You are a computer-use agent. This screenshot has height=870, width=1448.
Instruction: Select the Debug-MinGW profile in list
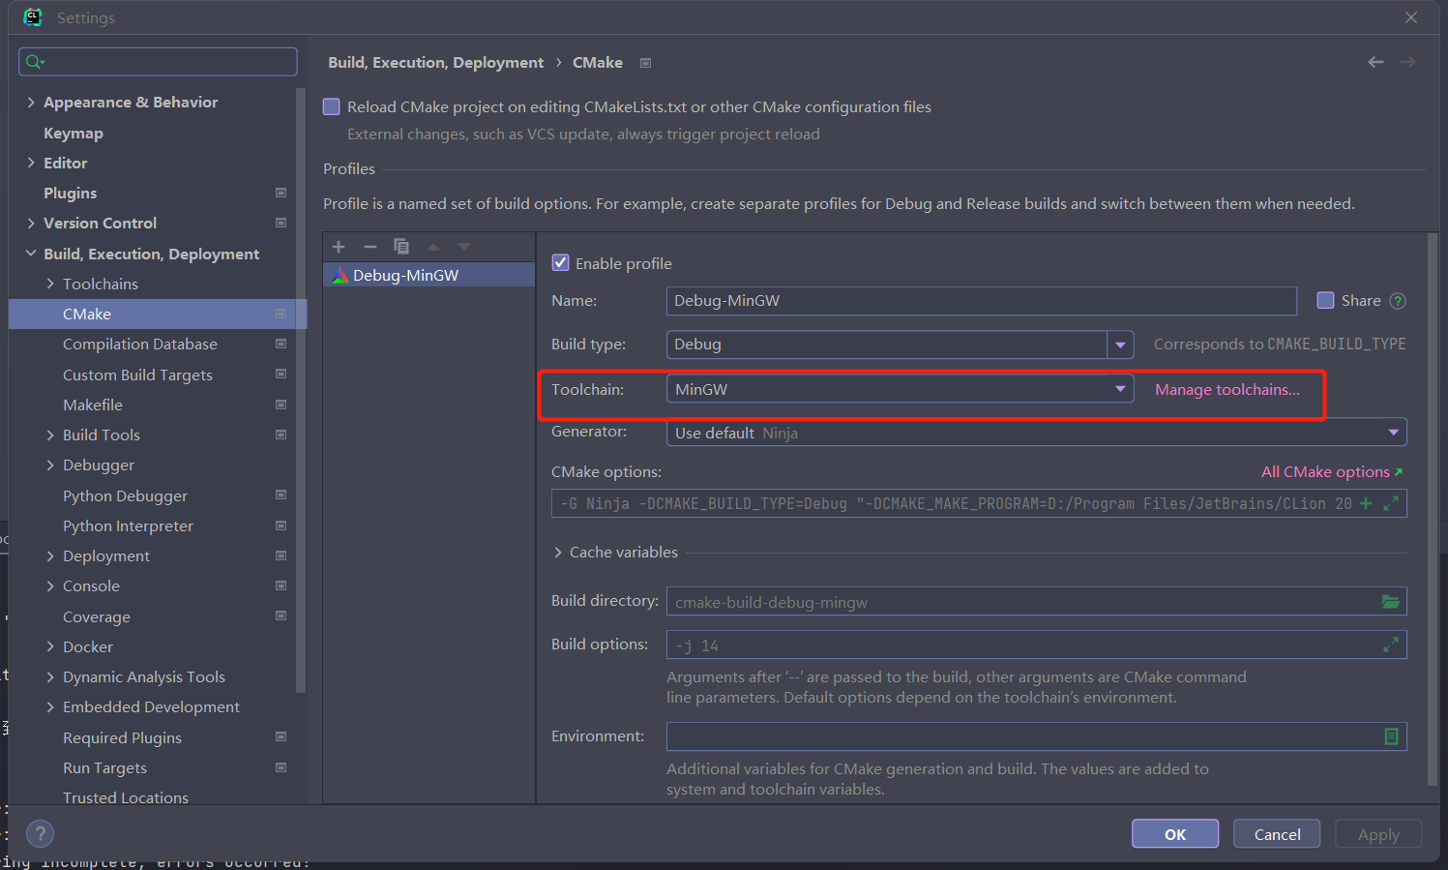428,275
